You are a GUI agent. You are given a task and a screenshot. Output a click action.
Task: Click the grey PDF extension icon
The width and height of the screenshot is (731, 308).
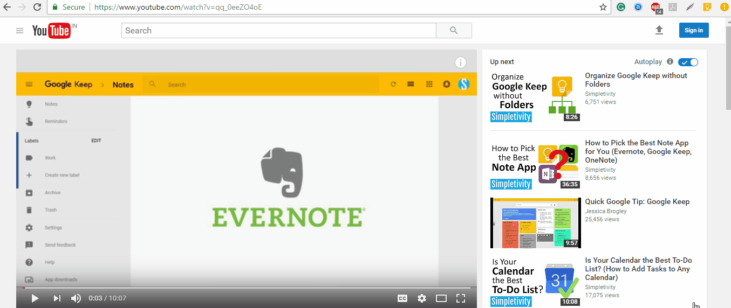coord(672,7)
